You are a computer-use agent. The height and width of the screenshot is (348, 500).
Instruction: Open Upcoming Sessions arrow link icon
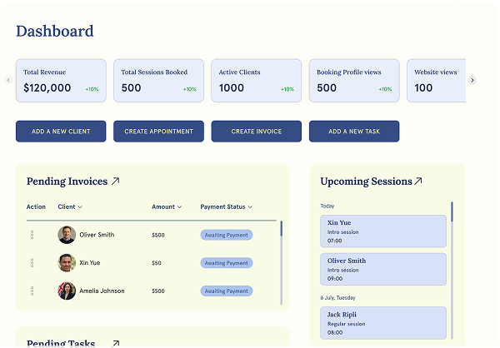click(x=418, y=181)
